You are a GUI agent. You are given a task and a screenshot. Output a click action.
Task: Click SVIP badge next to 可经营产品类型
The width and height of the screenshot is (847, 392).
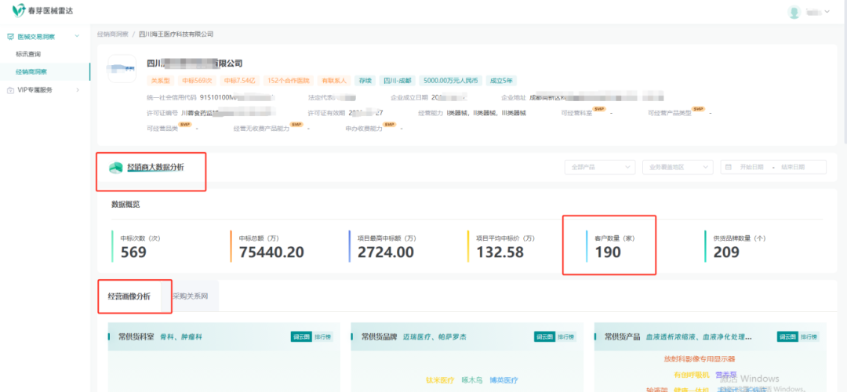[x=698, y=110]
